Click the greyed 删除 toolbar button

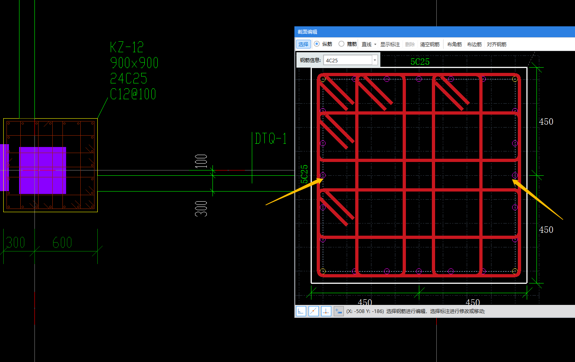410,44
